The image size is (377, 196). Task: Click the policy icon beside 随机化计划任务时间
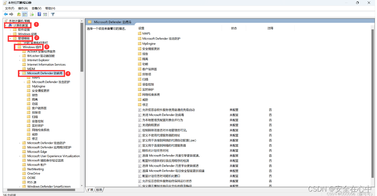pyautogui.click(x=140, y=151)
